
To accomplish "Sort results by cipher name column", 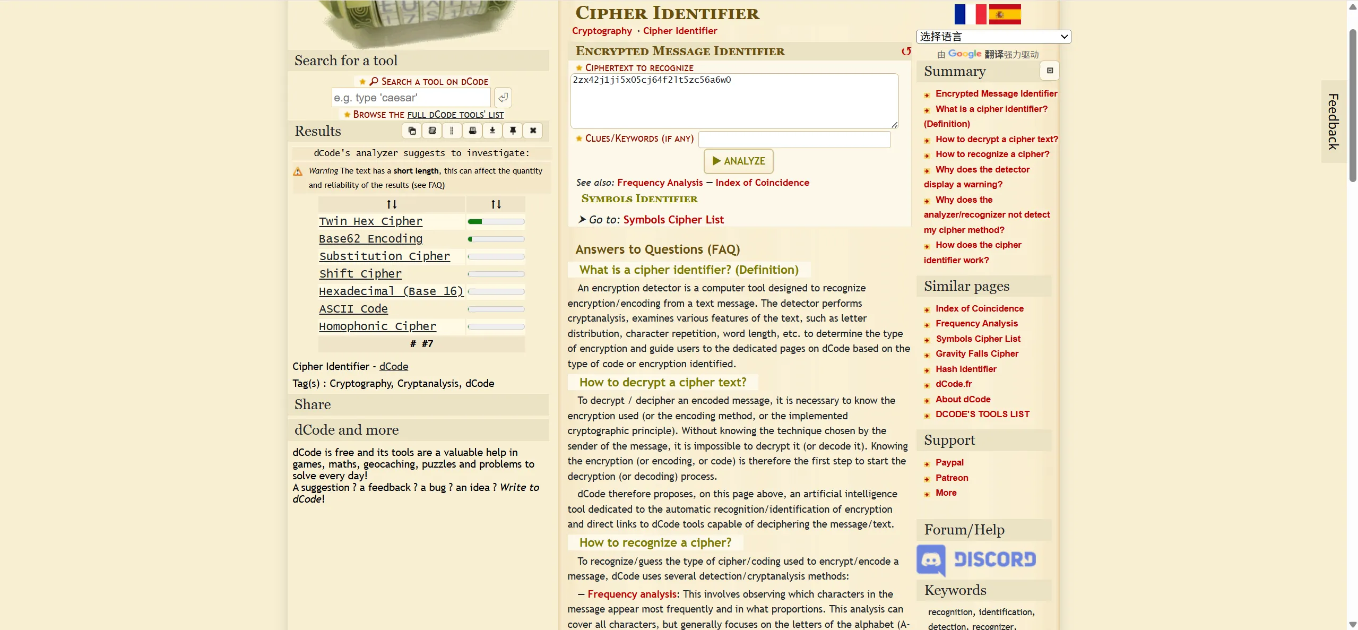I will [392, 204].
